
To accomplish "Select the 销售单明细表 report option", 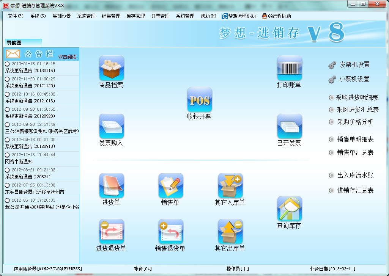I will pos(348,140).
